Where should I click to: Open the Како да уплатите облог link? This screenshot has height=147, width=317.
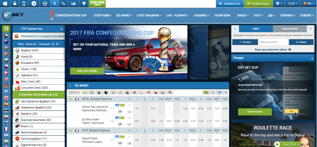pos(273,50)
